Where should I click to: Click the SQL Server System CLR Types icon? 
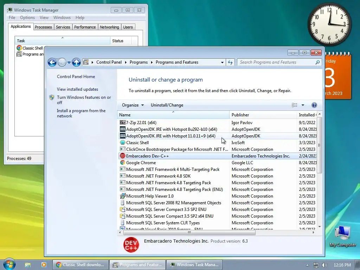(123, 223)
